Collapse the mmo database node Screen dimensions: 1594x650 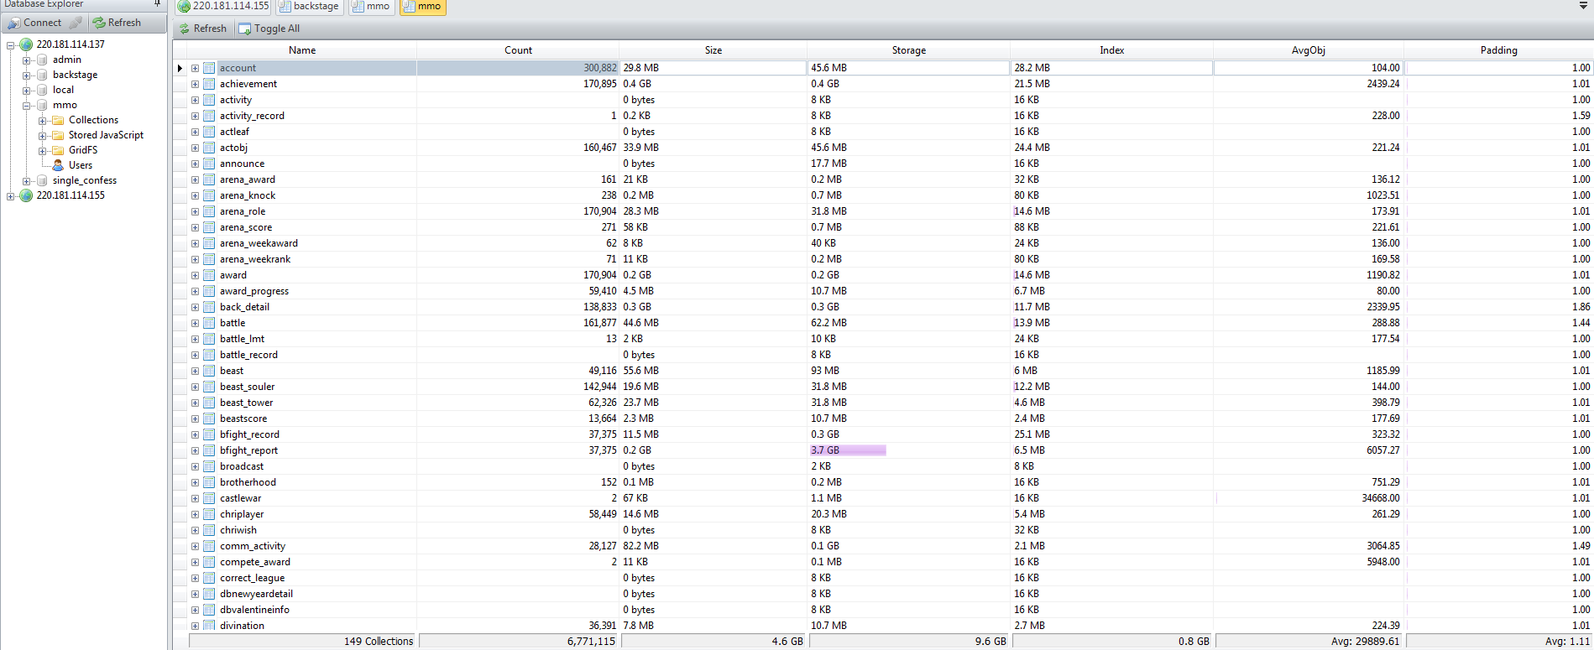click(27, 105)
